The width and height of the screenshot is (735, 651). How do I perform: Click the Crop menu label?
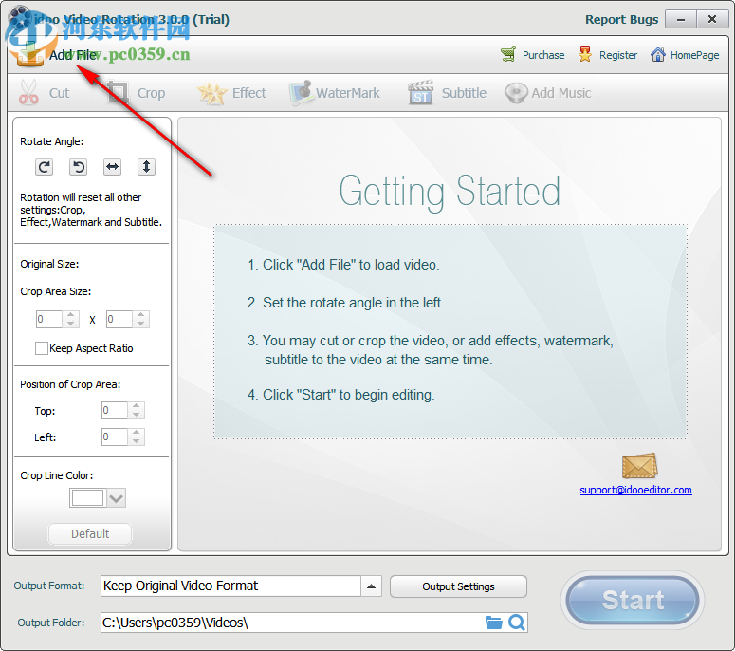151,93
